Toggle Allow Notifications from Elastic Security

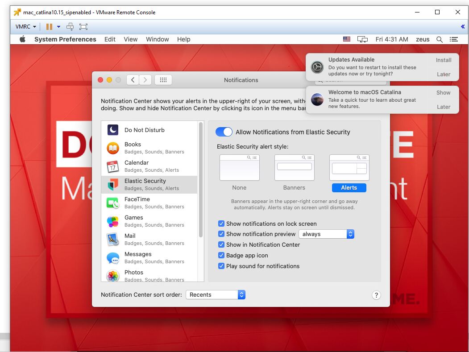pos(224,132)
